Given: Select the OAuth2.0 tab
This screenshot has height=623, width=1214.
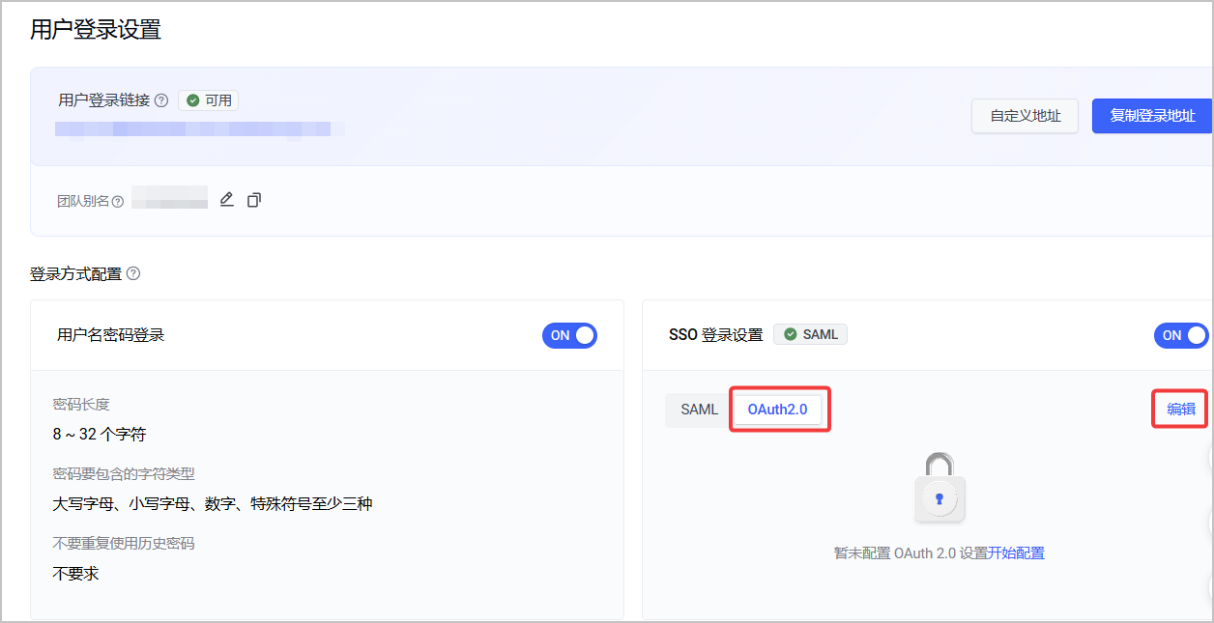Looking at the screenshot, I should click(777, 410).
